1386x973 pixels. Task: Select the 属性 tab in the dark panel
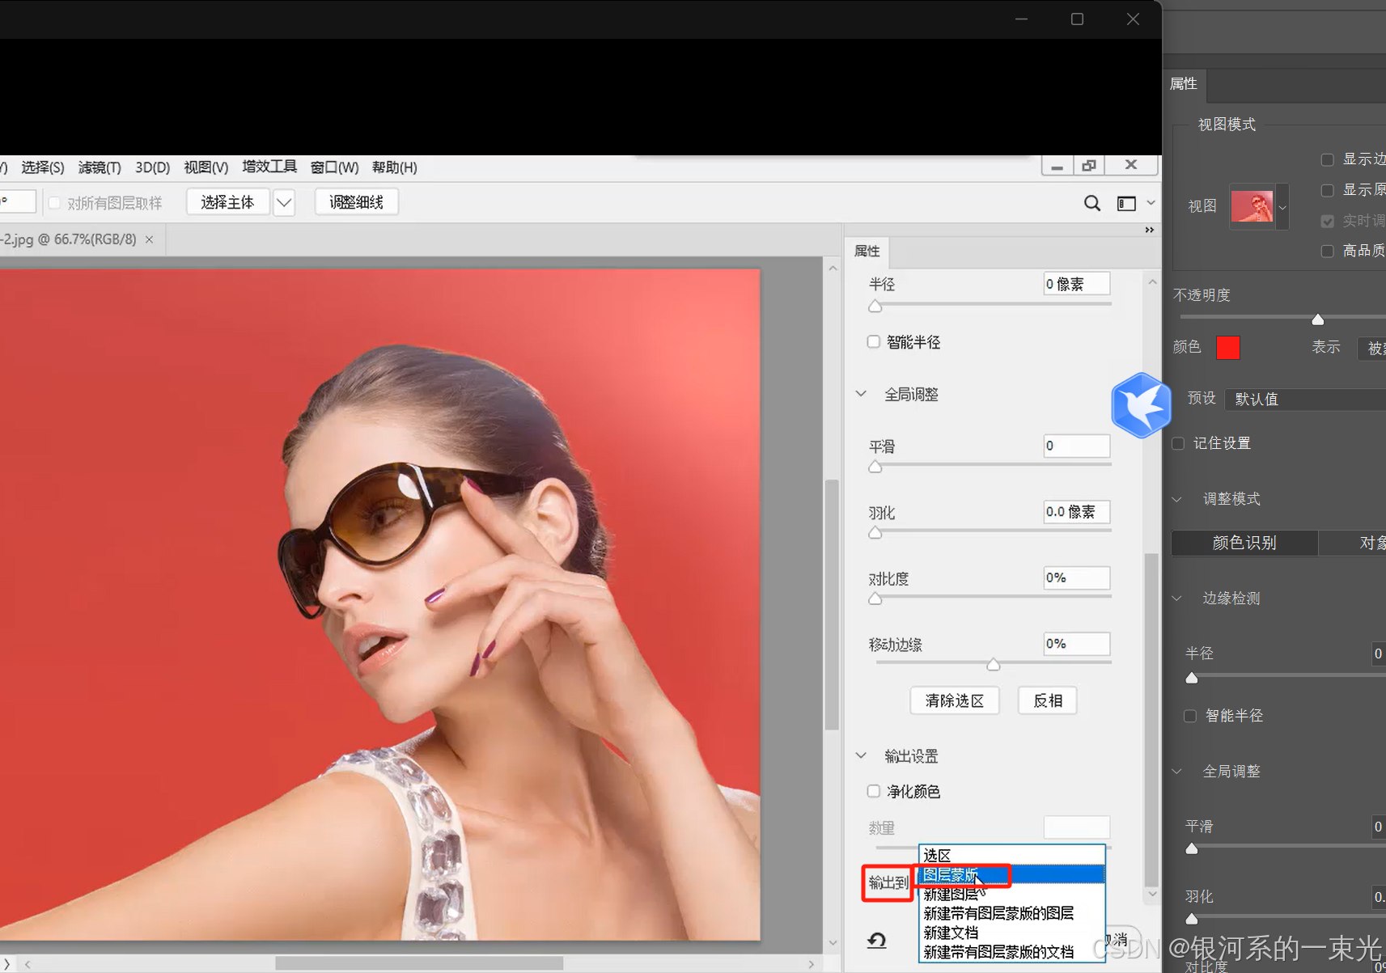tap(1184, 84)
